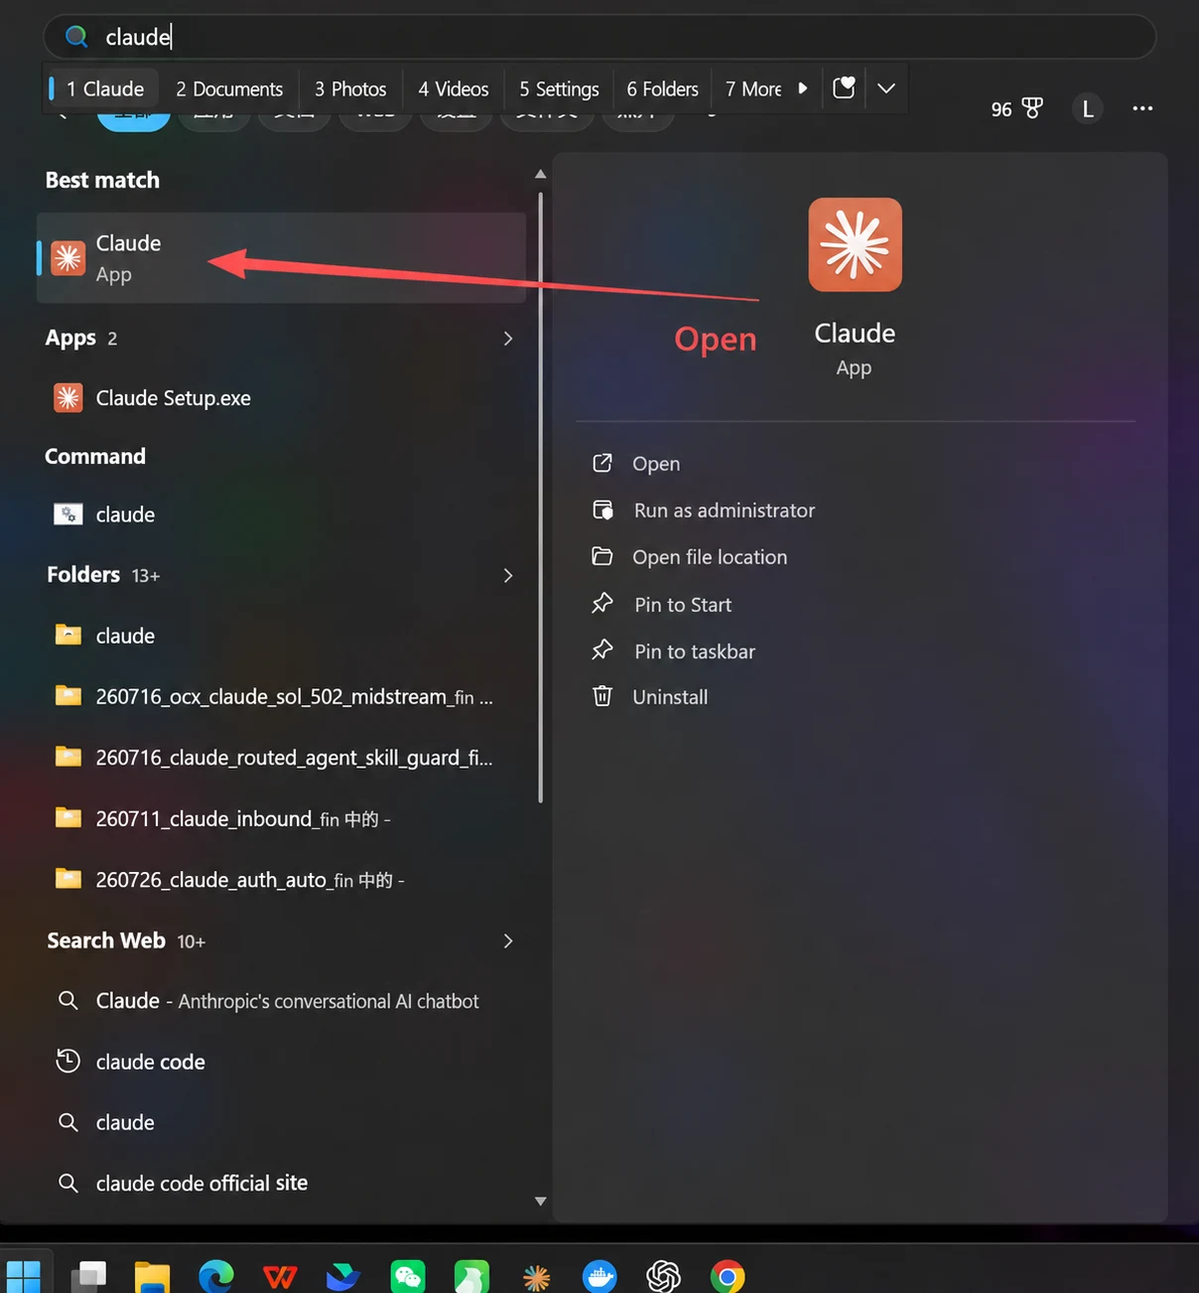Open Claude icon on the taskbar

536,1276
